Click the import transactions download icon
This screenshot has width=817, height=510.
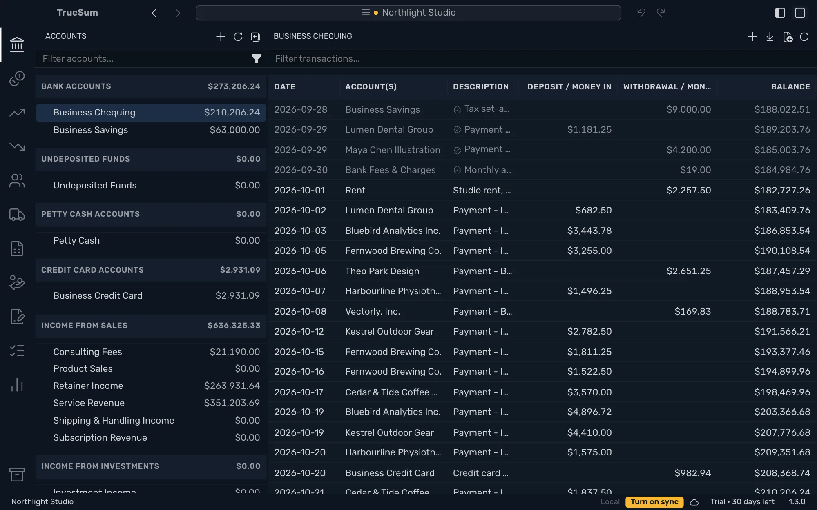coord(770,37)
